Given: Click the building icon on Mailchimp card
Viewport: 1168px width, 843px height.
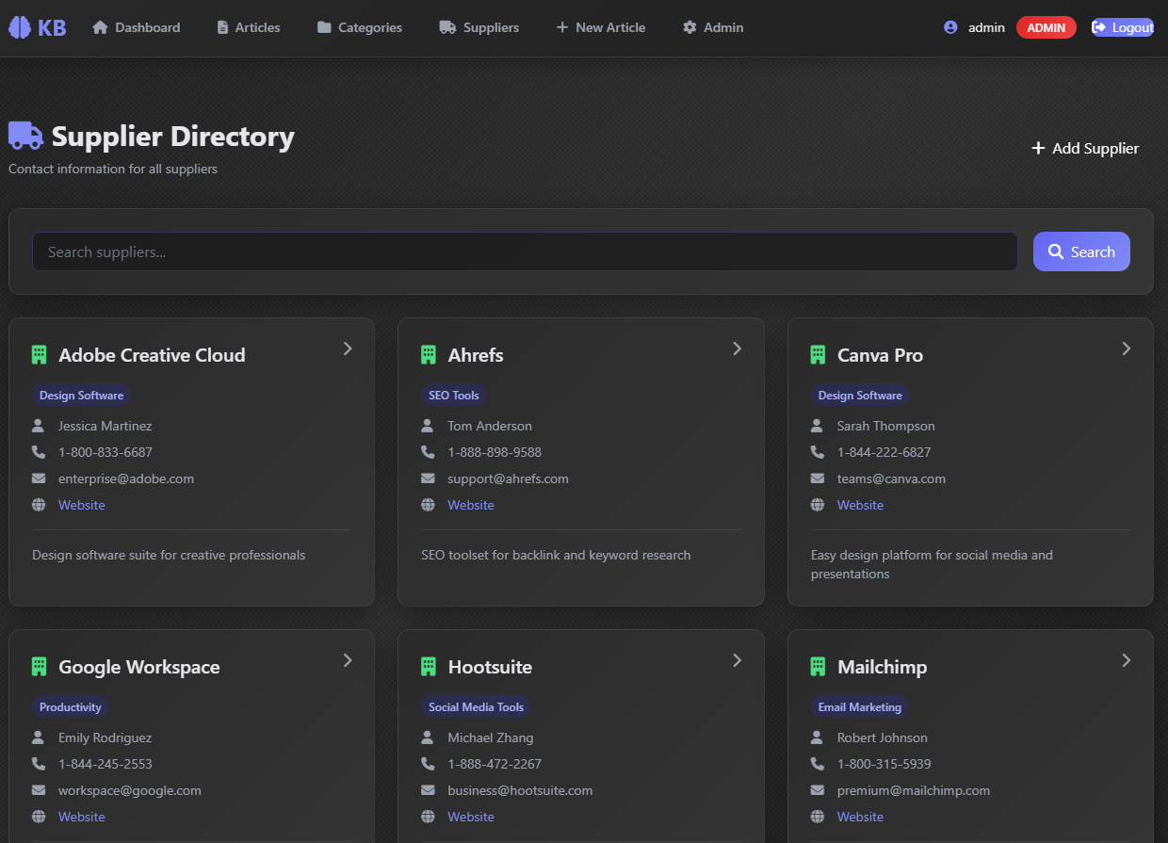Looking at the screenshot, I should [x=818, y=667].
